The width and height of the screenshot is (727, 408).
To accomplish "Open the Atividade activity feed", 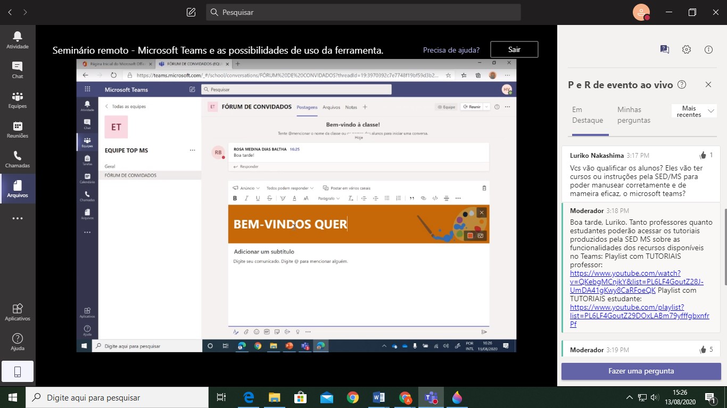I will (18, 40).
